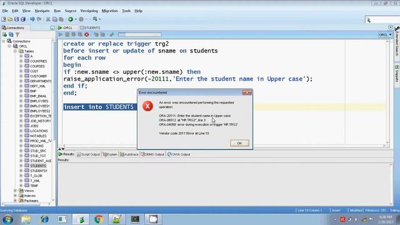Expand the EMPLOYEES table node
Image resolution: width=400 pixels, height=225 pixels.
click(21, 101)
